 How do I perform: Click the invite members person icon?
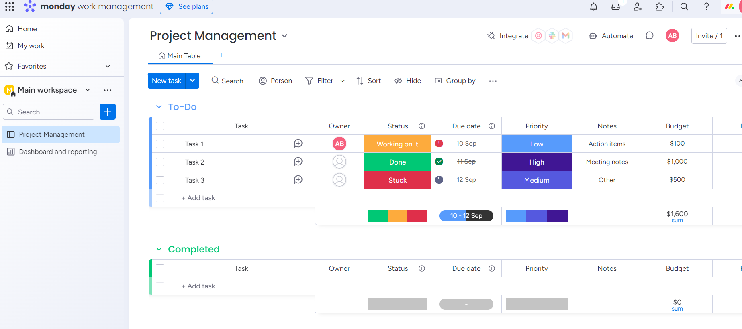click(x=638, y=7)
